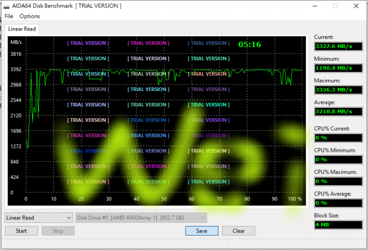The height and width of the screenshot is (250, 368).
Task: Minimize the AIDA64 Disk Benchmark window
Action: pos(315,6)
